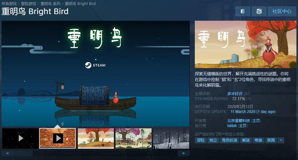Open publisher bilibili page
Viewport: 298px width, 160px height.
point(232,125)
